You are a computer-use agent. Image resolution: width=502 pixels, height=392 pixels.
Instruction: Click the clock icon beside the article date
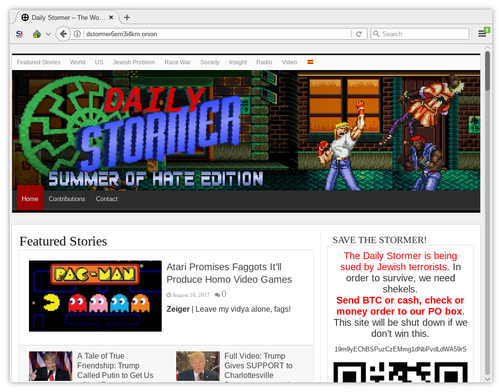pos(168,294)
